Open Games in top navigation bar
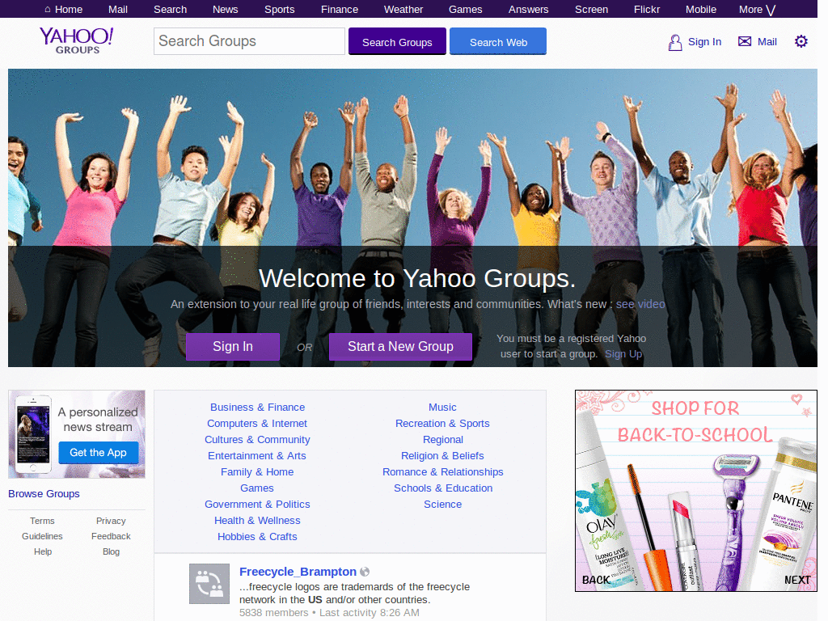The image size is (828, 621). 465,10
